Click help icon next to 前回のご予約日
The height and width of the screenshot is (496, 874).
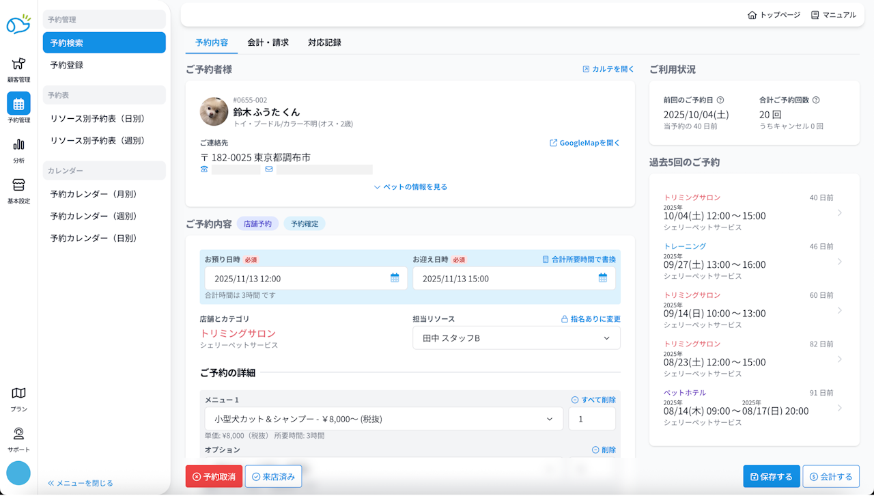coord(720,100)
